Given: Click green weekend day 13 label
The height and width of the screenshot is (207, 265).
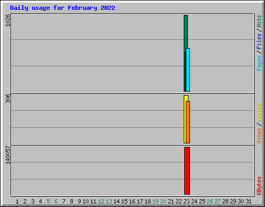Looking at the screenshot, I should [109, 201].
